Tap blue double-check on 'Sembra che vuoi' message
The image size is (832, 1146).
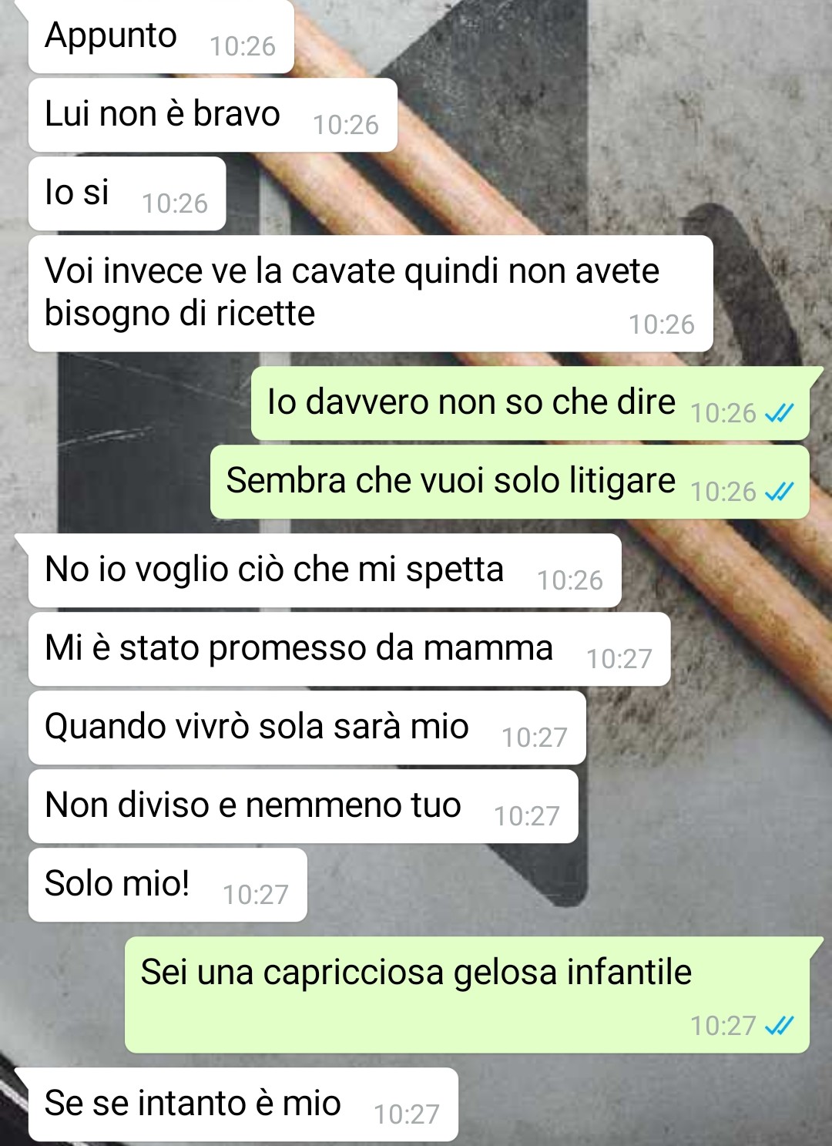point(779,492)
